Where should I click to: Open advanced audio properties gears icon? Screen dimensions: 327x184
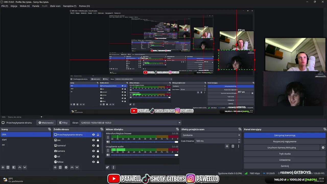pos(108,167)
